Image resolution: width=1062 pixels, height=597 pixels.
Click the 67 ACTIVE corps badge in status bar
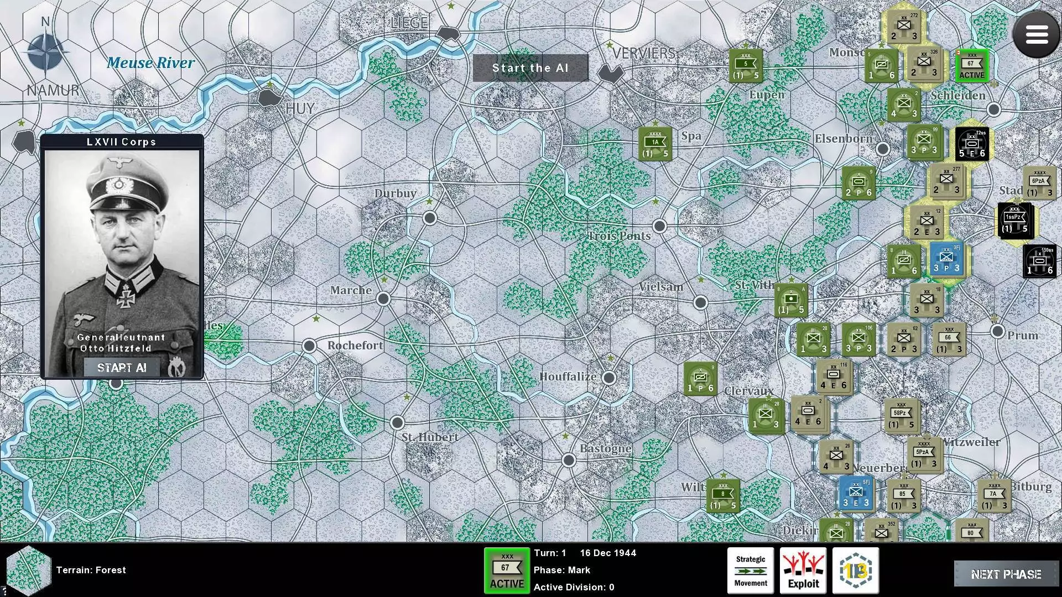click(x=506, y=571)
